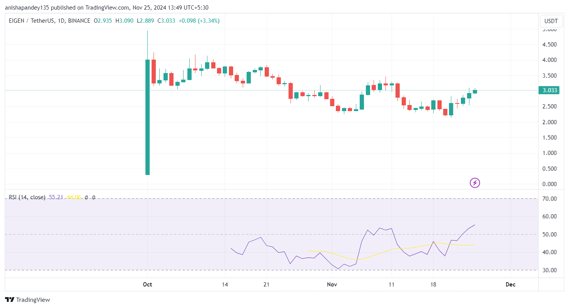Image resolution: width=569 pixels, height=308 pixels.
Task: Click the Dec date label on time axis
Action: 511,285
